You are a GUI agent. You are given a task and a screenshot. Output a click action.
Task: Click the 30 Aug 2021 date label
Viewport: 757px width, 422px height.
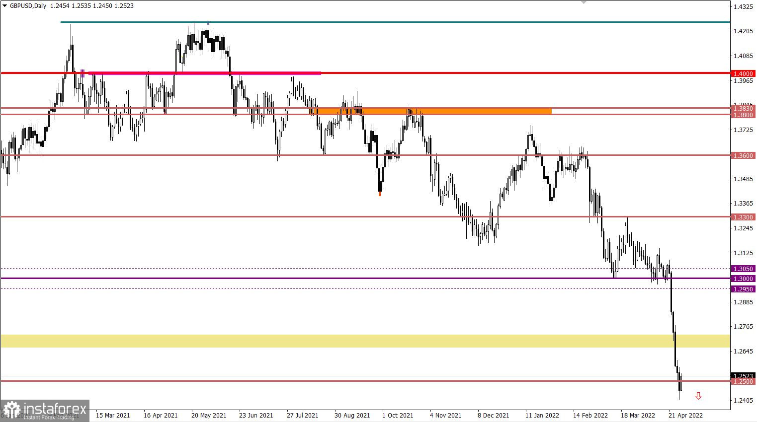click(352, 415)
